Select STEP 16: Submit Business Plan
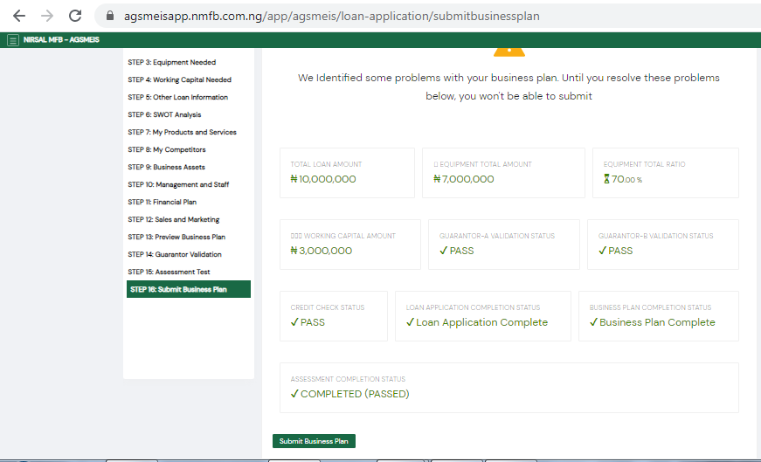Screen dimensions: 761x462 189,289
